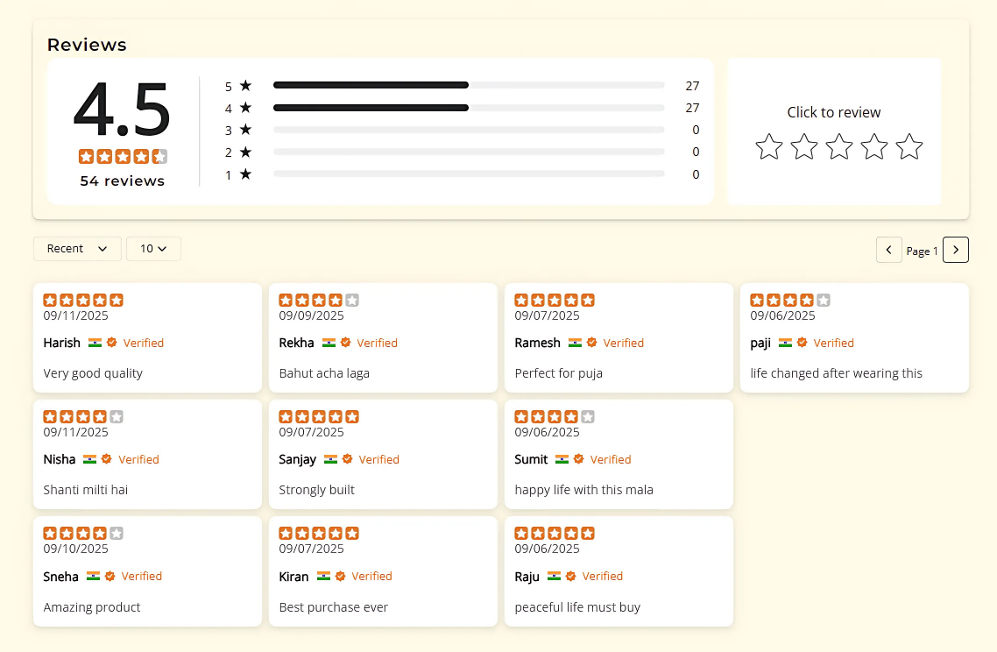The image size is (997, 652).
Task: Open the 10 per page dropdown
Action: pos(153,249)
